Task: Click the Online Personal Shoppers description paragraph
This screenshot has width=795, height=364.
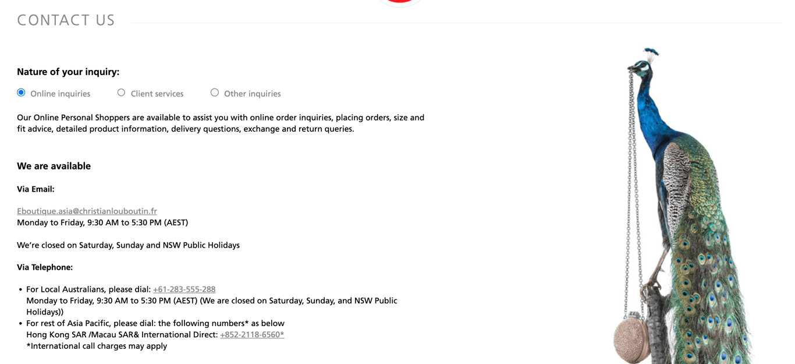Action: (x=220, y=123)
